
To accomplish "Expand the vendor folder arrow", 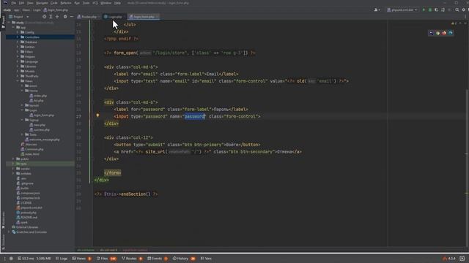I will pos(13,169).
